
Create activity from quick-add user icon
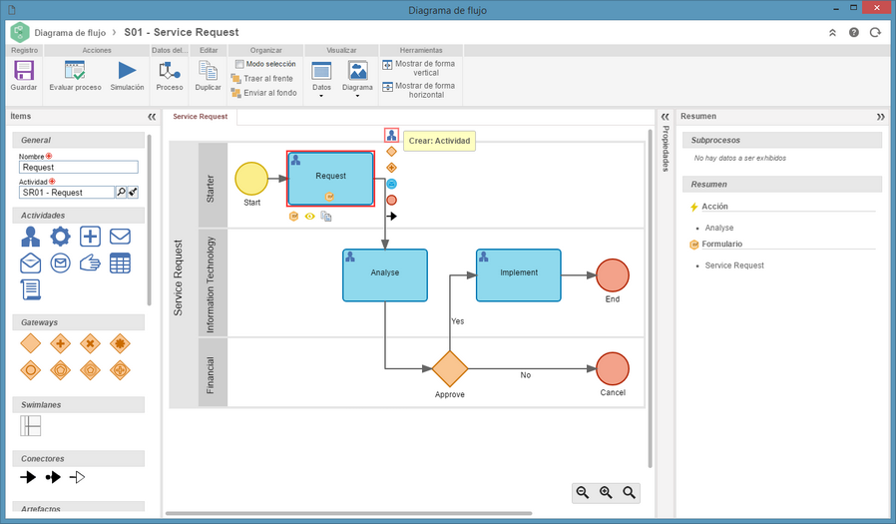(x=391, y=136)
